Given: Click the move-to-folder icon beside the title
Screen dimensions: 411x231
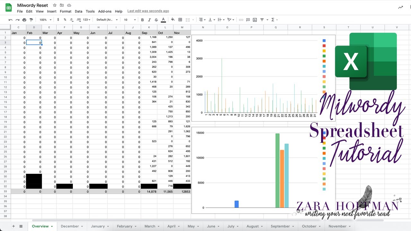Looking at the screenshot, I should coord(62,5).
